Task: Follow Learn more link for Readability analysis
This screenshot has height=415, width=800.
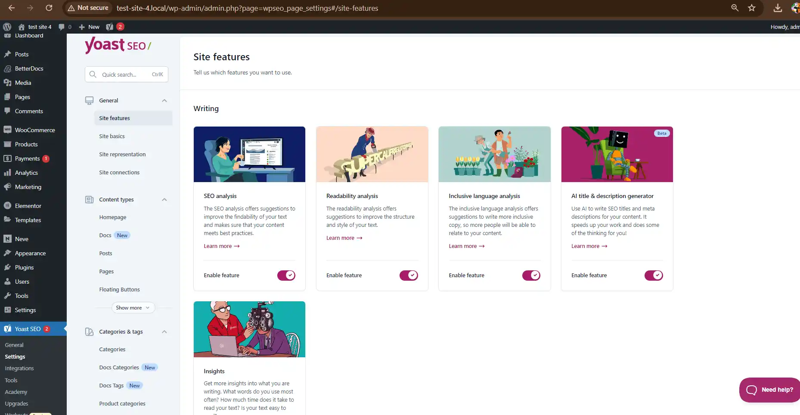Action: point(344,238)
